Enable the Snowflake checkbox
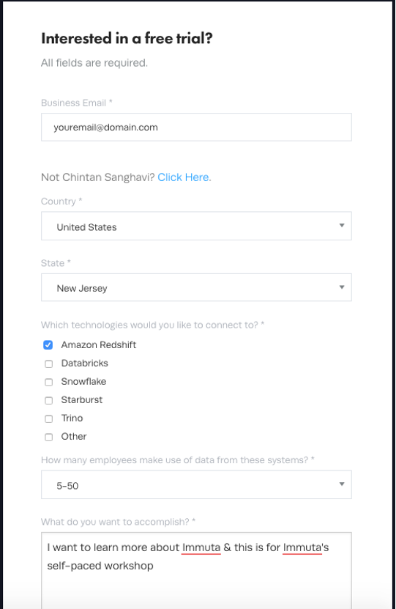396x609 pixels. (48, 382)
